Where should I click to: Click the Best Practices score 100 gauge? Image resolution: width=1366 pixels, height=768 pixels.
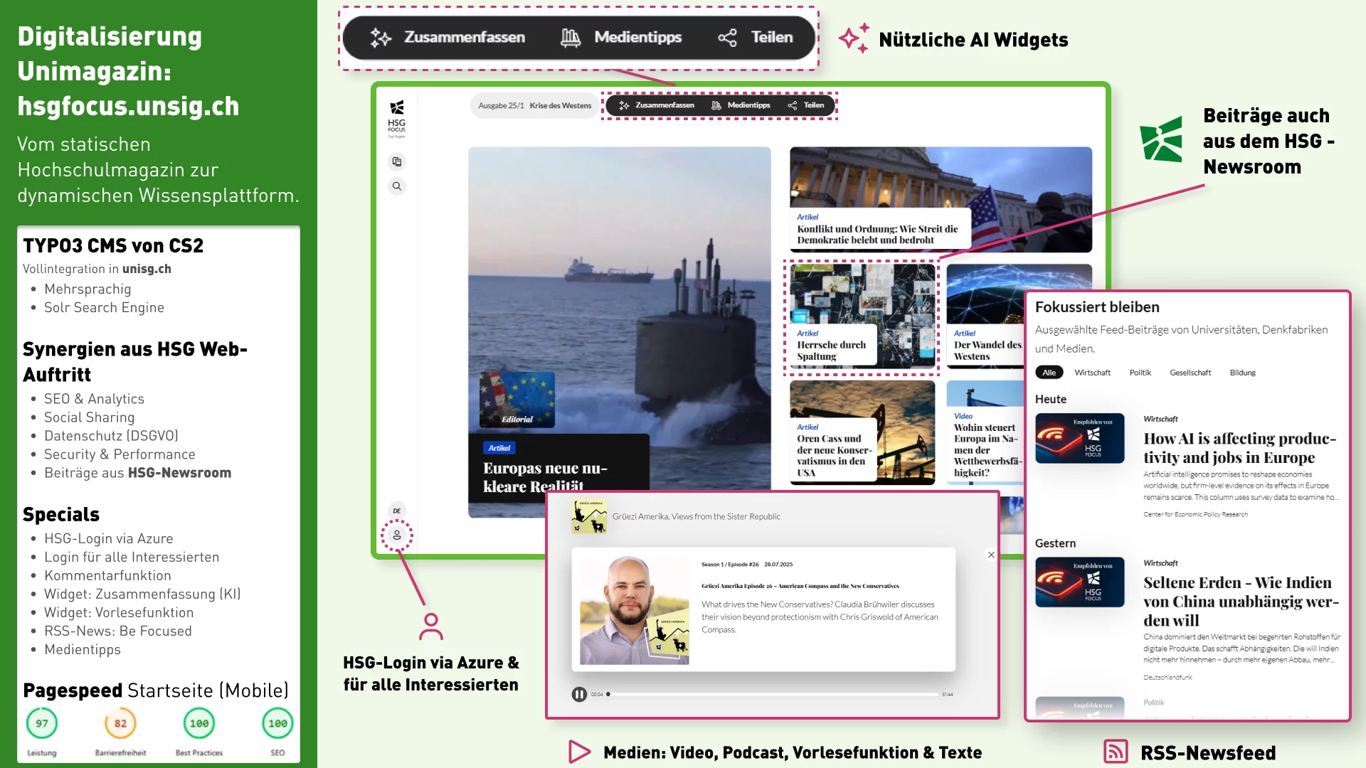[x=199, y=723]
